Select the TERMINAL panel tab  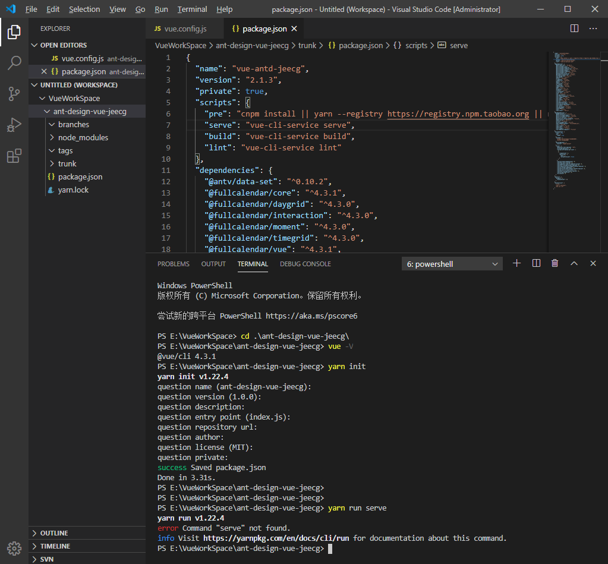[253, 264]
